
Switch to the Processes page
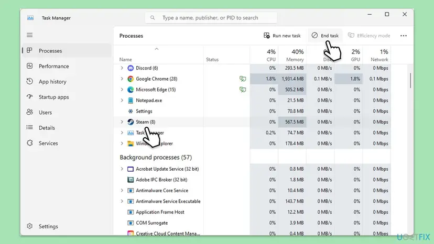click(x=67, y=51)
